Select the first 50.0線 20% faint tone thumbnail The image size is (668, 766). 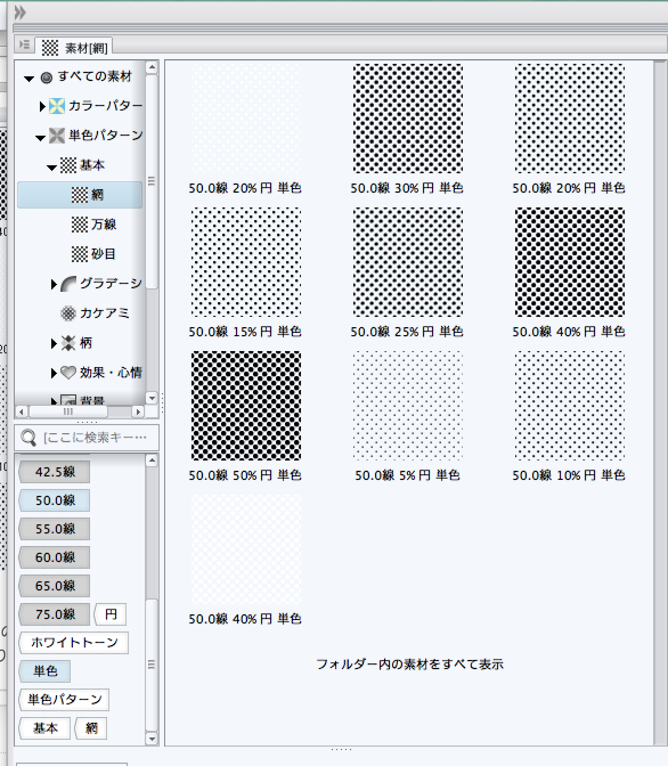pos(246,119)
